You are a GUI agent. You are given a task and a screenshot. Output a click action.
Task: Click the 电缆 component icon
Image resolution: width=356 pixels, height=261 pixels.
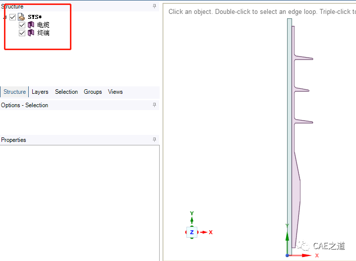[x=31, y=25]
